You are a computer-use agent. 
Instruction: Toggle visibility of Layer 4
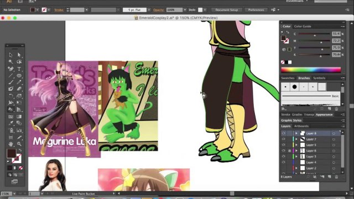(284, 162)
